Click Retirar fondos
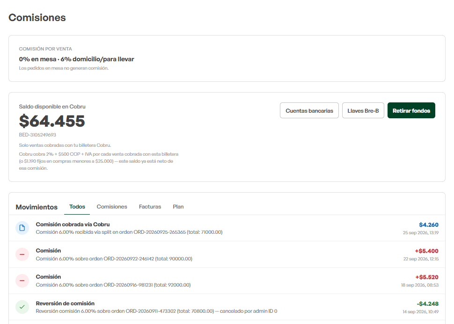The image size is (454, 324). coord(411,110)
